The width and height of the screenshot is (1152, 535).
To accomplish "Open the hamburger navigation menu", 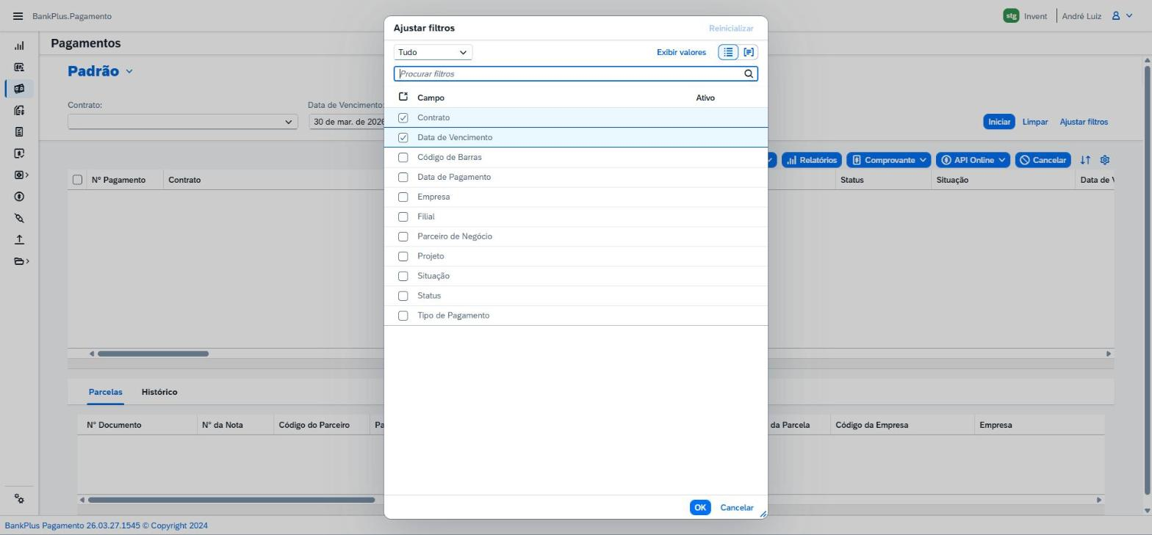I will [18, 16].
